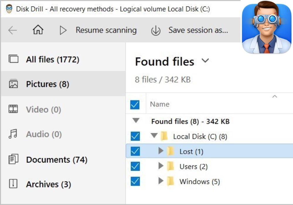Click the Name column header
This screenshot has height=205, width=293.
coord(160,104)
